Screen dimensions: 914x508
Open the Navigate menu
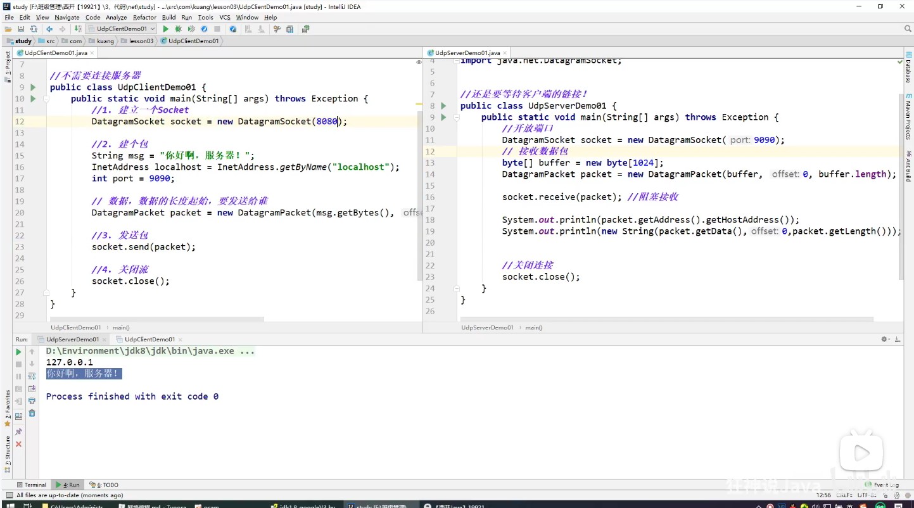[67, 18]
